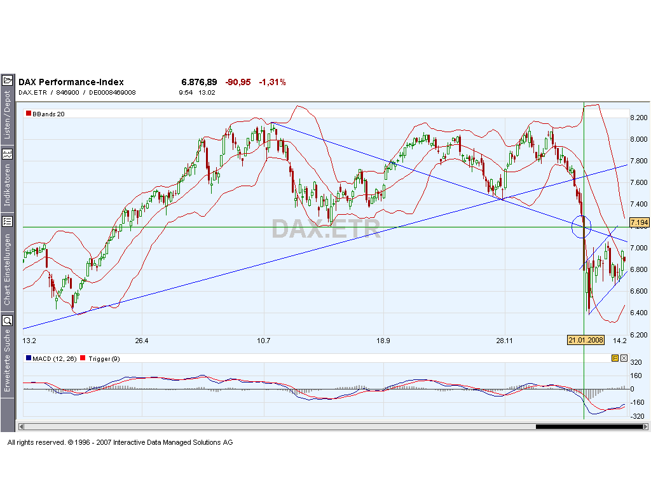651x488 pixels.
Task: Open the Chart Einstellungen side tab
Action: pos(8,269)
